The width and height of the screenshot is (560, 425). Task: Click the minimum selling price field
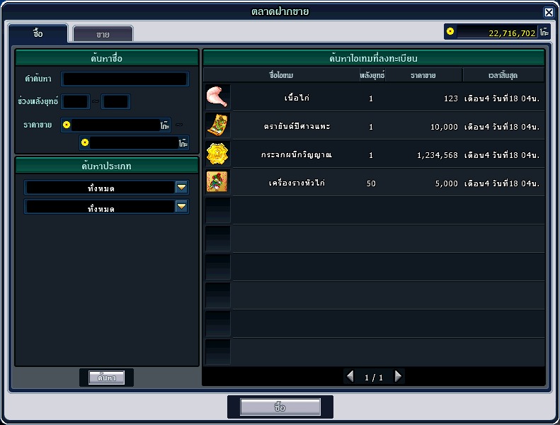[115, 125]
